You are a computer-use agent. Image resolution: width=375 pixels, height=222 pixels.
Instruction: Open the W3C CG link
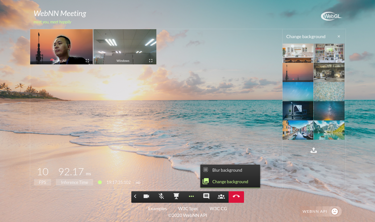pyautogui.click(x=218, y=209)
